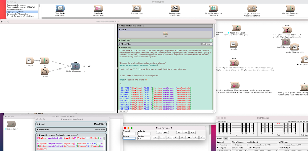Viewport: 308px width, 151px height.
Task: Select the Morph1dSpectrum CloudBank Stereo prototype icon
Action: coord(252,8)
